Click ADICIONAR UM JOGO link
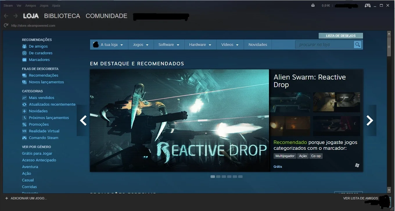Screen dimensions: 395x211 click(29, 198)
